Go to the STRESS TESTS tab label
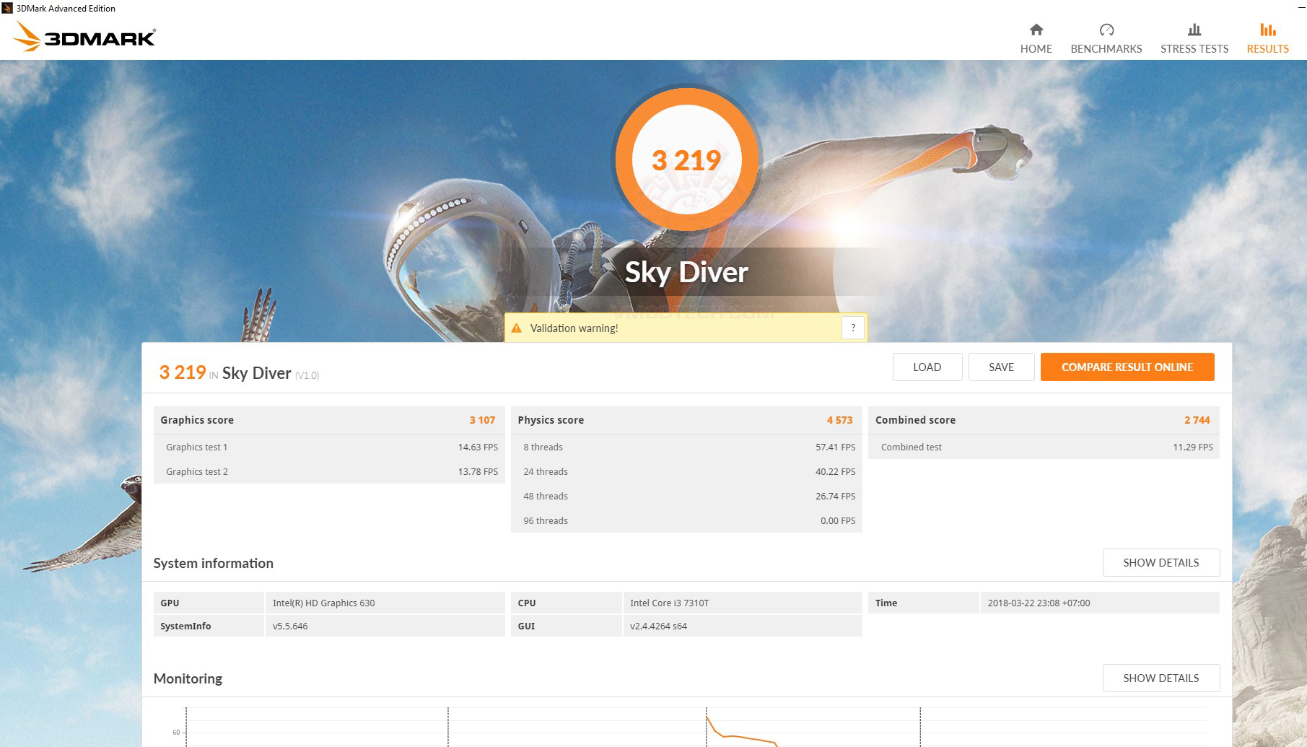 tap(1194, 49)
